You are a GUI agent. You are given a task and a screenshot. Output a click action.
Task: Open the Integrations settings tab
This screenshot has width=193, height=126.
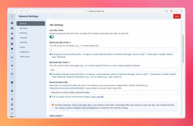point(31,52)
